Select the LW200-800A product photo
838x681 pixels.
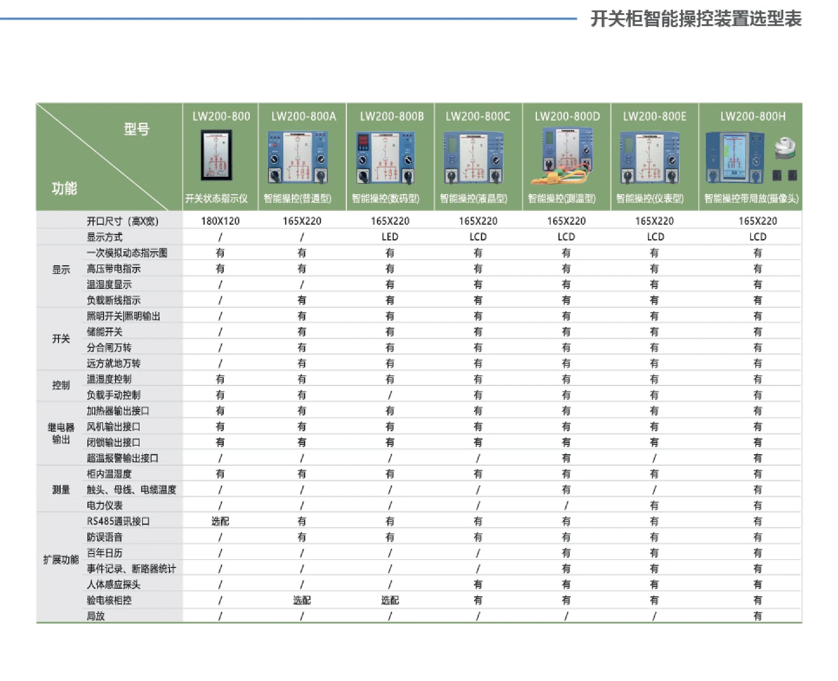click(x=298, y=158)
